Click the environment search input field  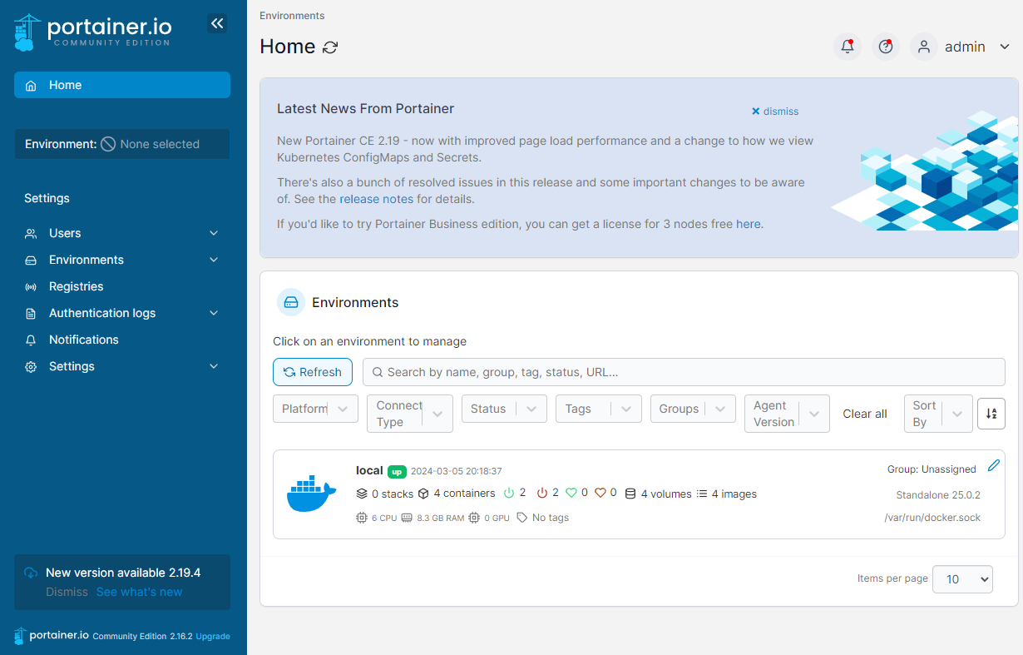tap(684, 372)
